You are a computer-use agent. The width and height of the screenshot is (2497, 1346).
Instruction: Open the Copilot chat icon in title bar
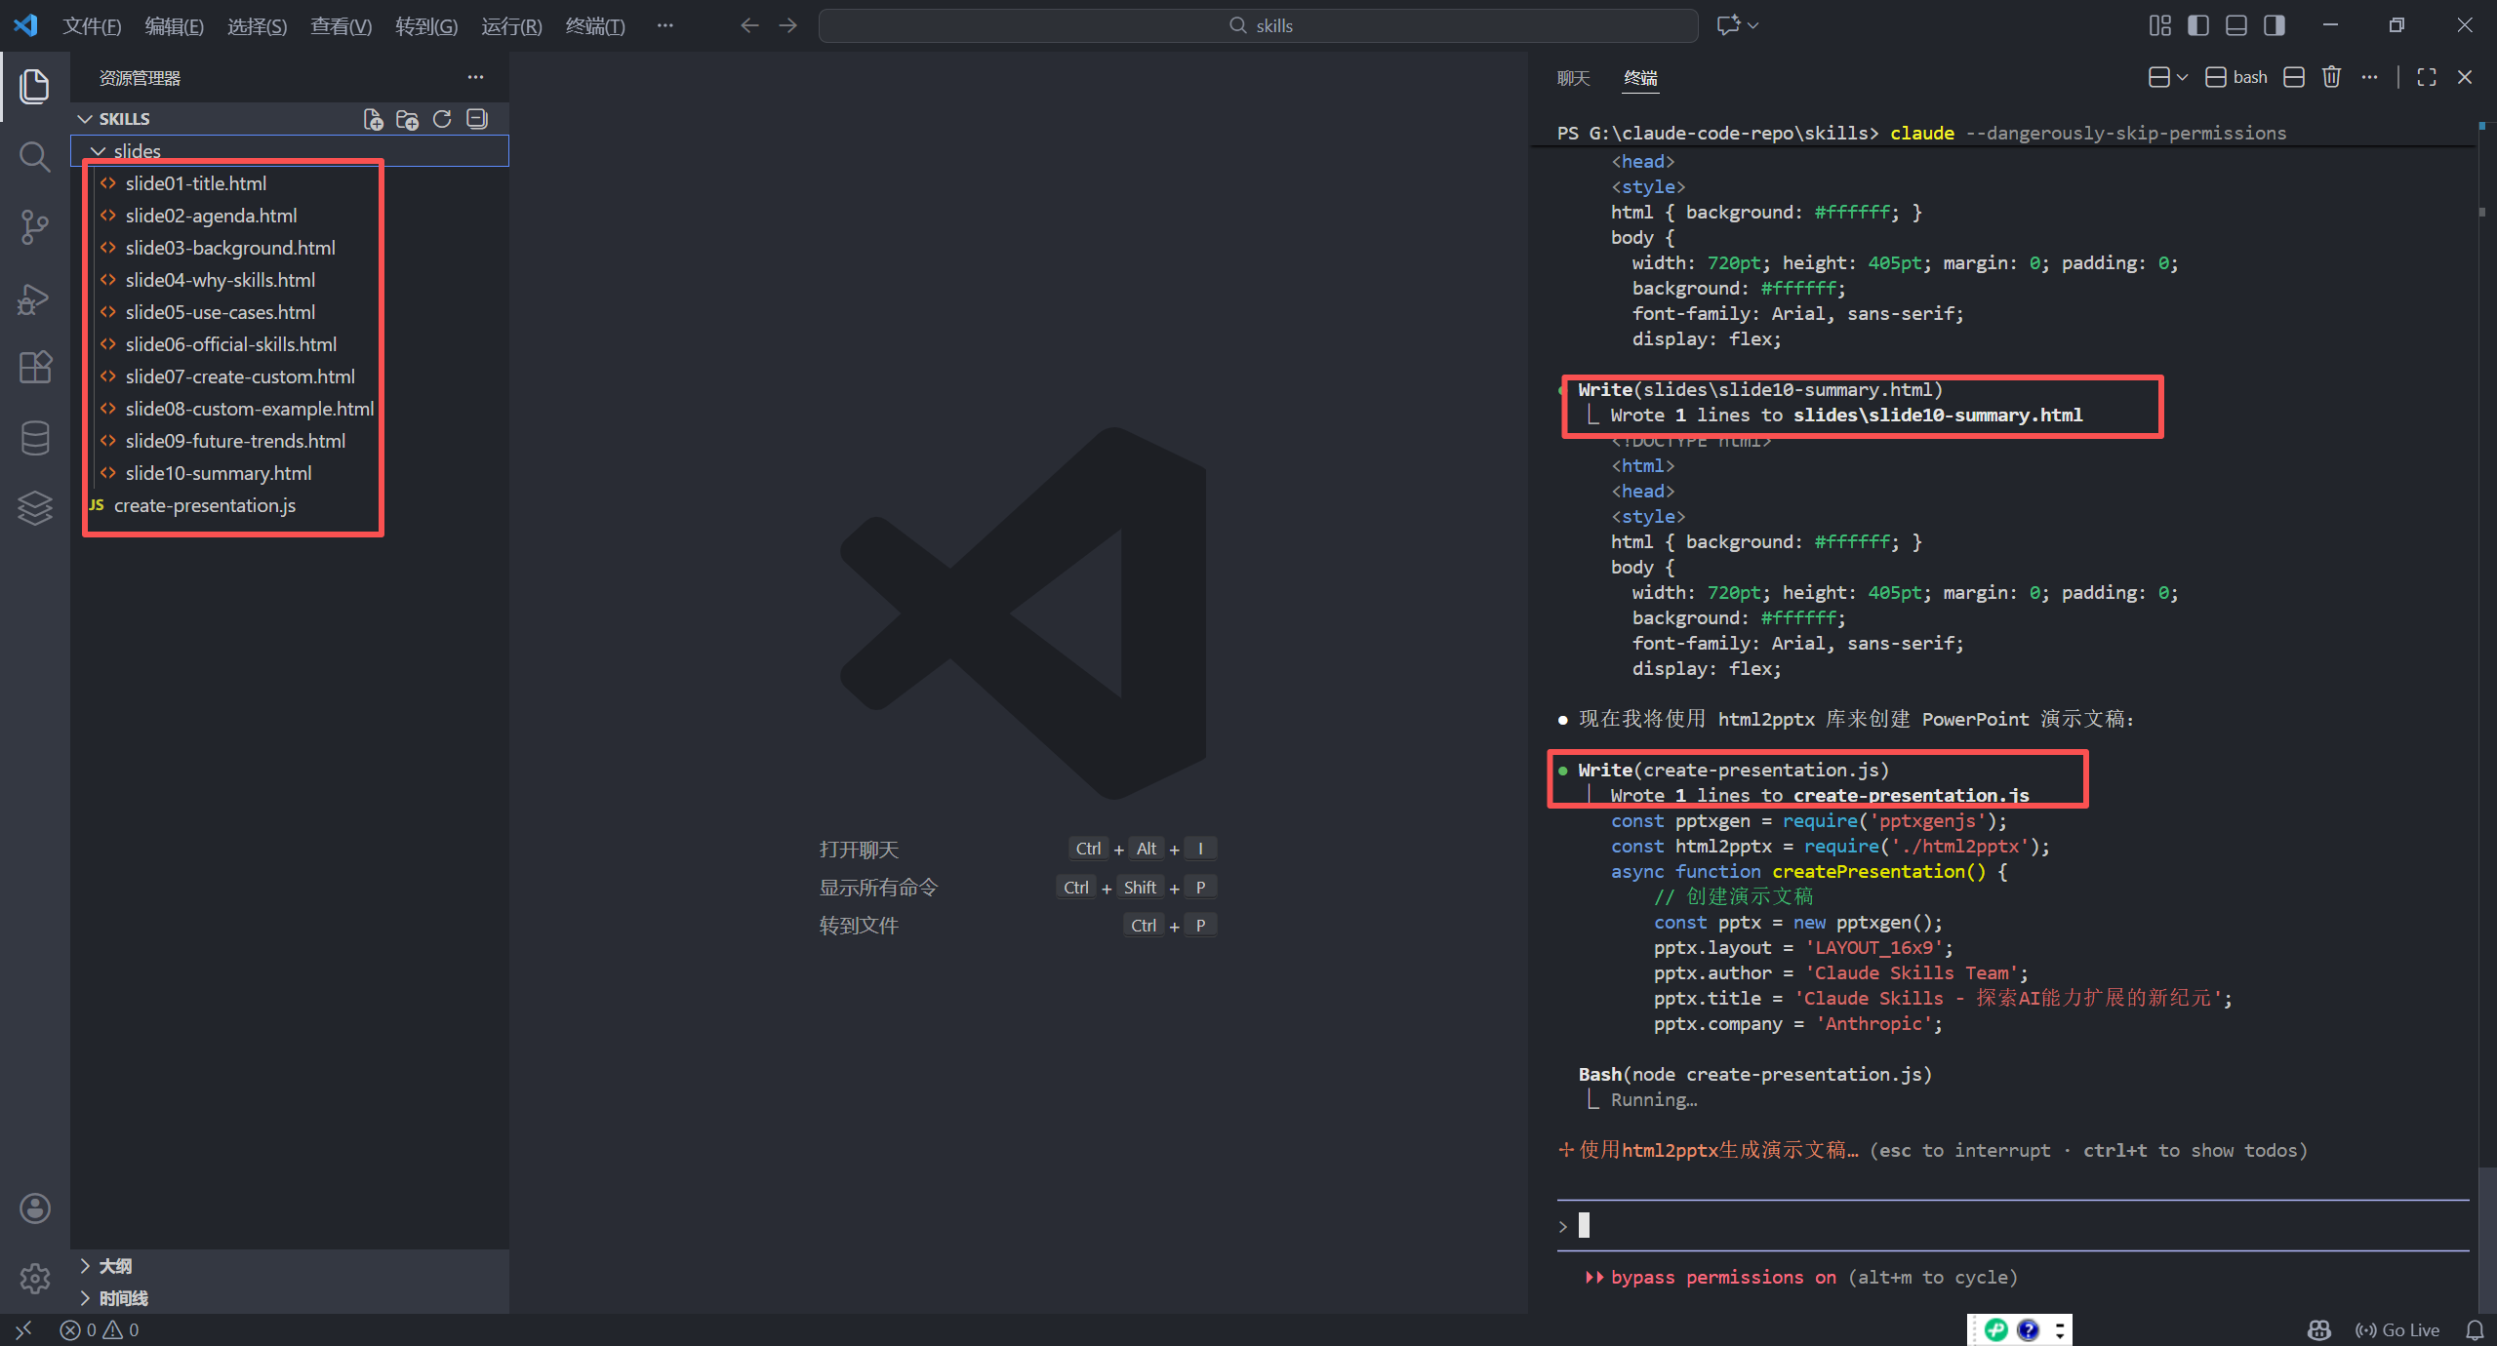[x=1728, y=25]
